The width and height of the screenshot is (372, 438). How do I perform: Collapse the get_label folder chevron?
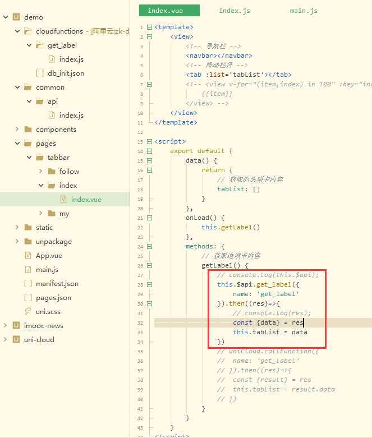29,45
